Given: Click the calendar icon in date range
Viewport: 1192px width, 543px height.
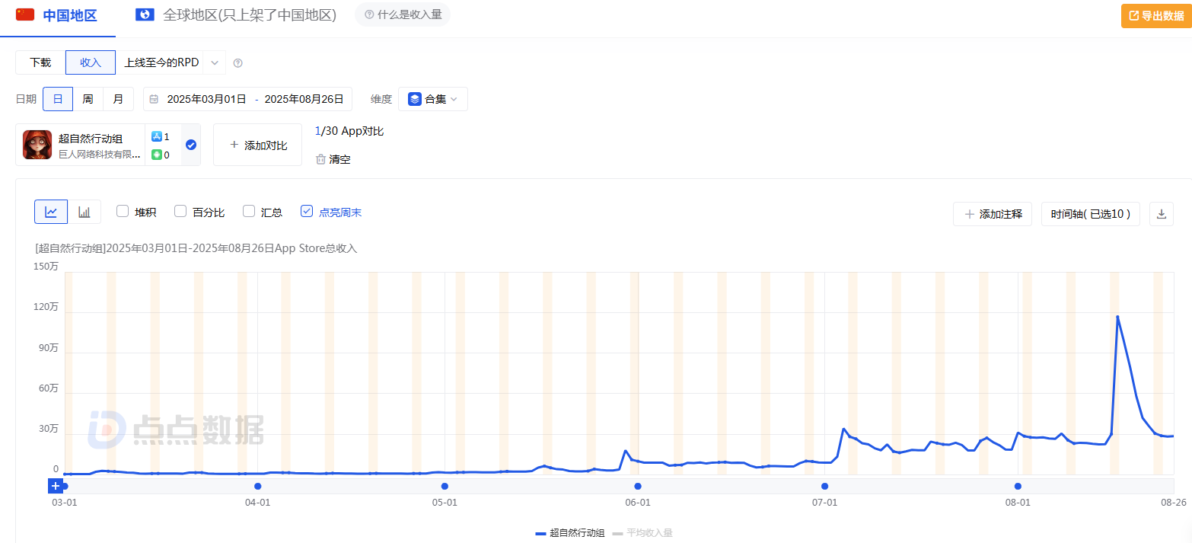Looking at the screenshot, I should point(155,99).
